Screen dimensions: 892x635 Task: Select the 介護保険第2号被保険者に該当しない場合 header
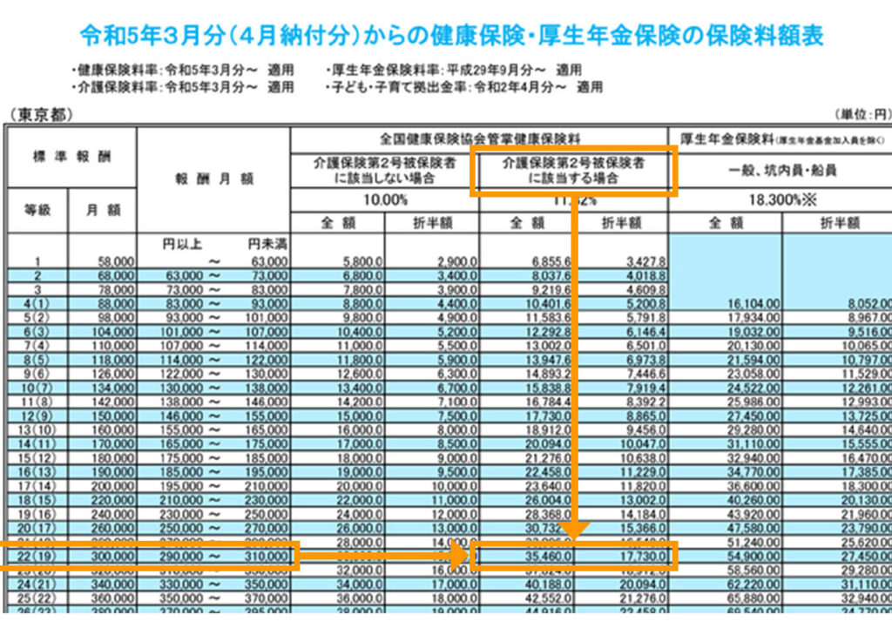pos(384,170)
